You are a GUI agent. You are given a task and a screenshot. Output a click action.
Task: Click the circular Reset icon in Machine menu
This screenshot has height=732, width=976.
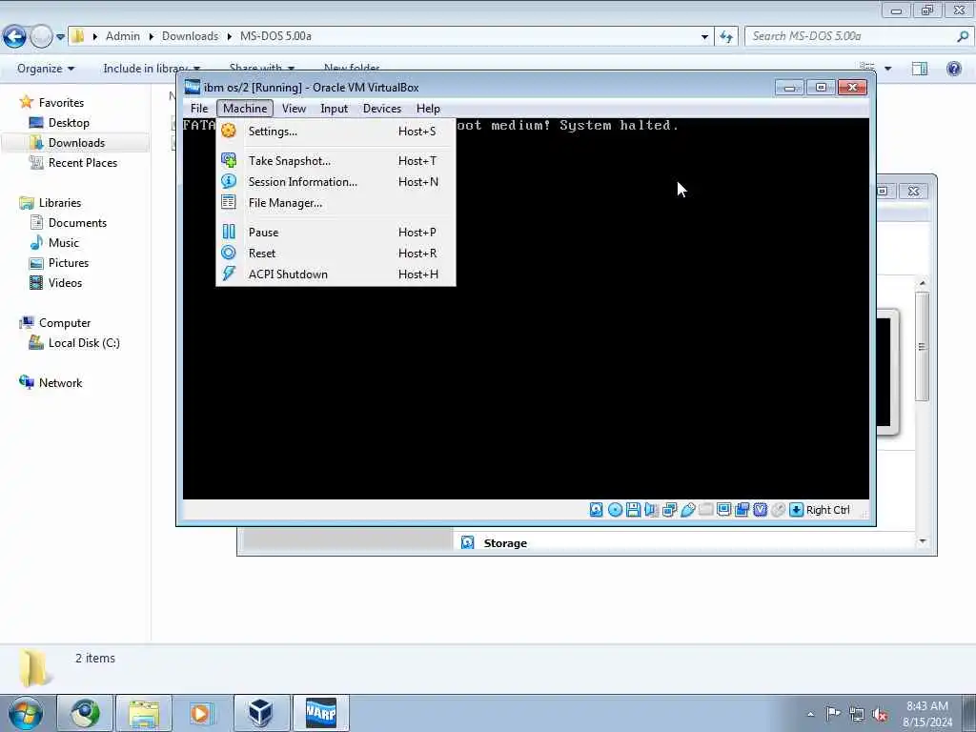[229, 253]
